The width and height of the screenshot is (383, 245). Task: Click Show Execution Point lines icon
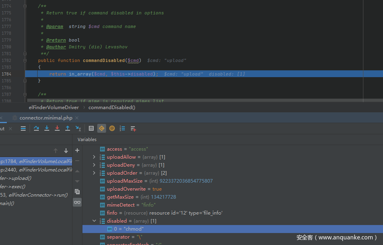tap(23, 128)
